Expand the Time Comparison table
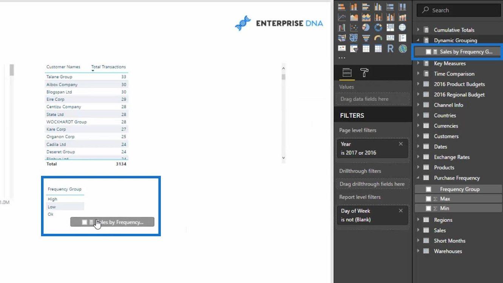 click(x=418, y=74)
